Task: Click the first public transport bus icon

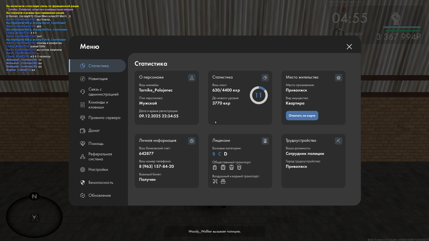Action: pos(215,167)
